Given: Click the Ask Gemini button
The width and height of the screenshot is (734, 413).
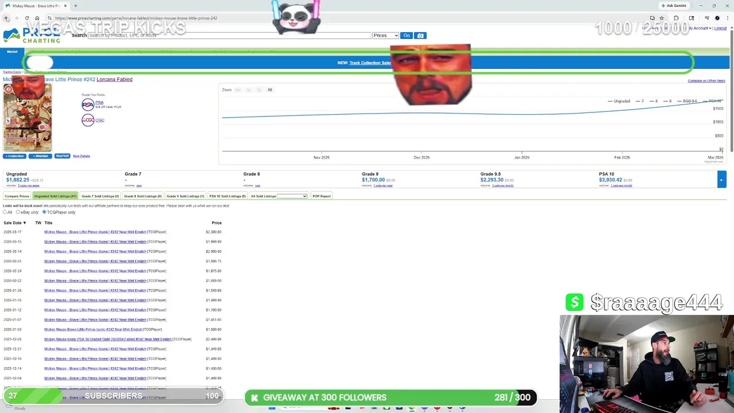Looking at the screenshot, I should pos(674,6).
